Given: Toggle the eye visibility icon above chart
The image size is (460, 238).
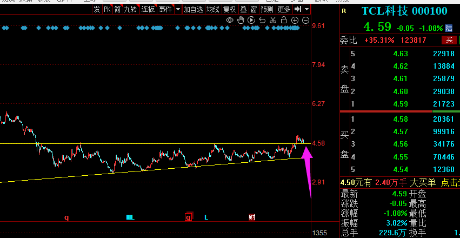Looking at the screenshot, I should pyautogui.click(x=230, y=20).
